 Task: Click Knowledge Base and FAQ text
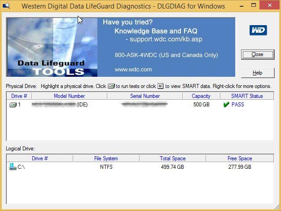[156, 31]
